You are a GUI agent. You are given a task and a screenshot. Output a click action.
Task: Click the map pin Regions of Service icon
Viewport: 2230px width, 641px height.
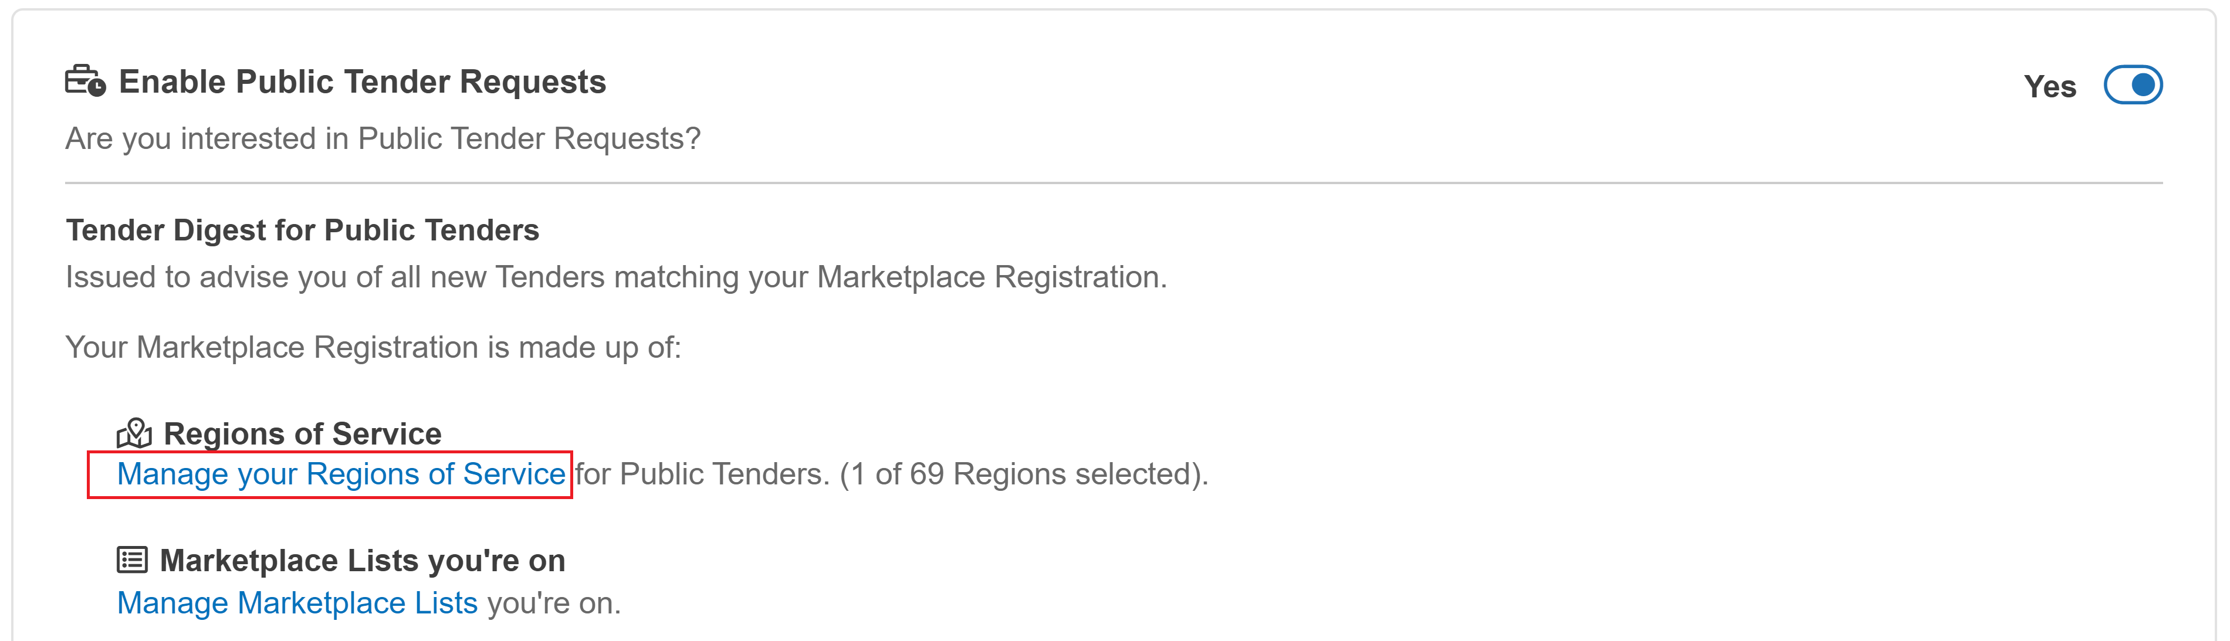click(134, 433)
